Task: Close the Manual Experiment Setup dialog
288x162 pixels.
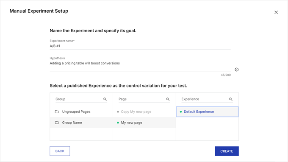Action: pos(276,12)
